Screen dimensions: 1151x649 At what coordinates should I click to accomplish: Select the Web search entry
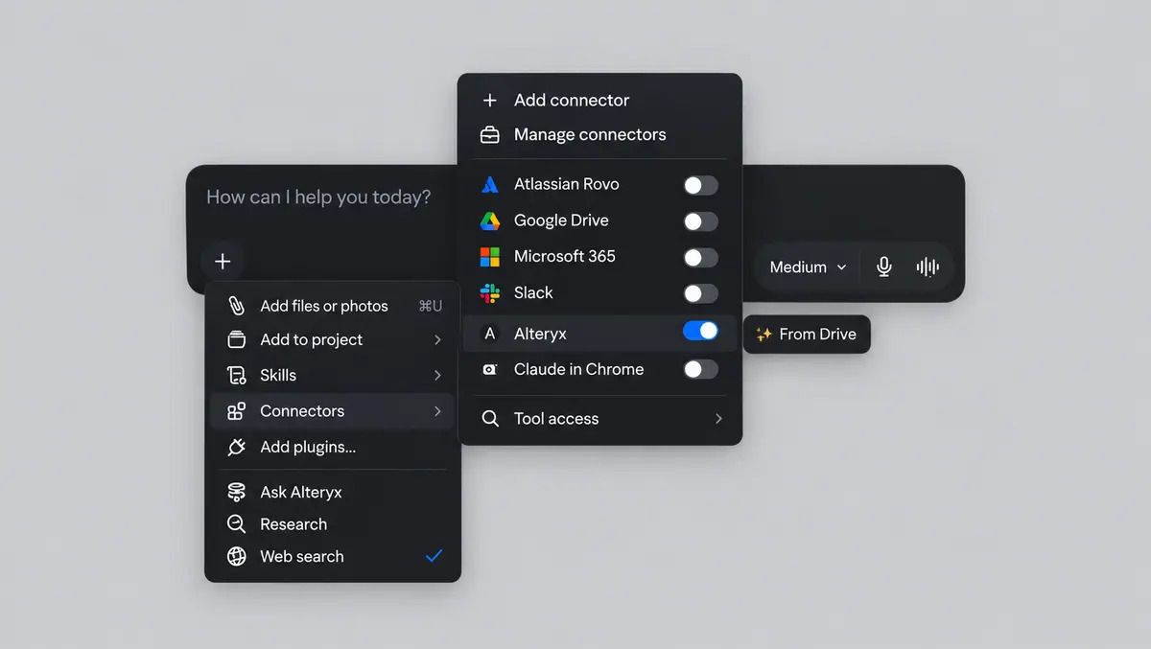[x=332, y=556]
